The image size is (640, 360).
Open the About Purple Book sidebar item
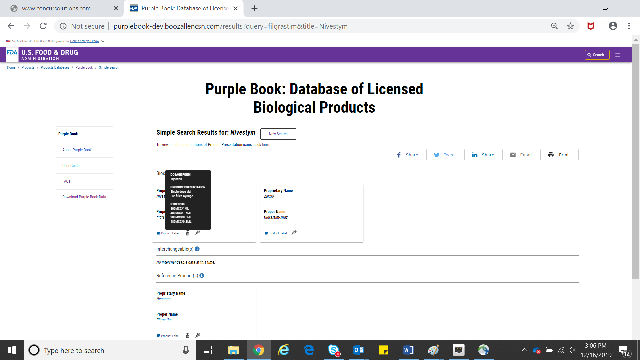pyautogui.click(x=77, y=150)
